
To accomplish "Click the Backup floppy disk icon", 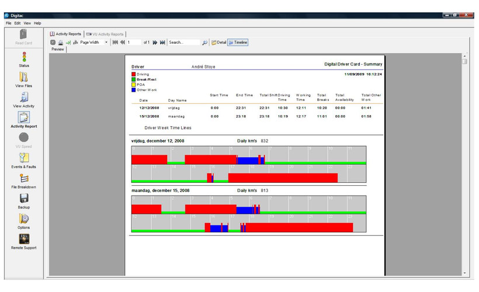I will 24,199.
